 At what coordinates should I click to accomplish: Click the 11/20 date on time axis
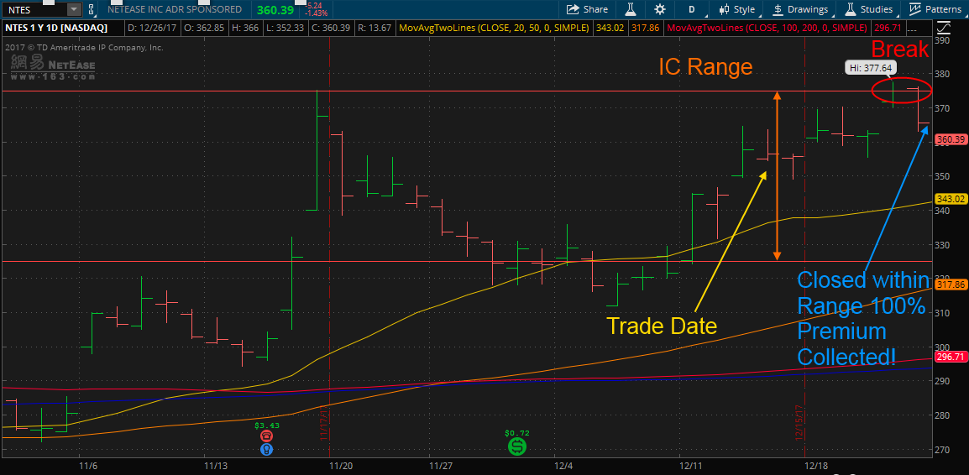(341, 465)
